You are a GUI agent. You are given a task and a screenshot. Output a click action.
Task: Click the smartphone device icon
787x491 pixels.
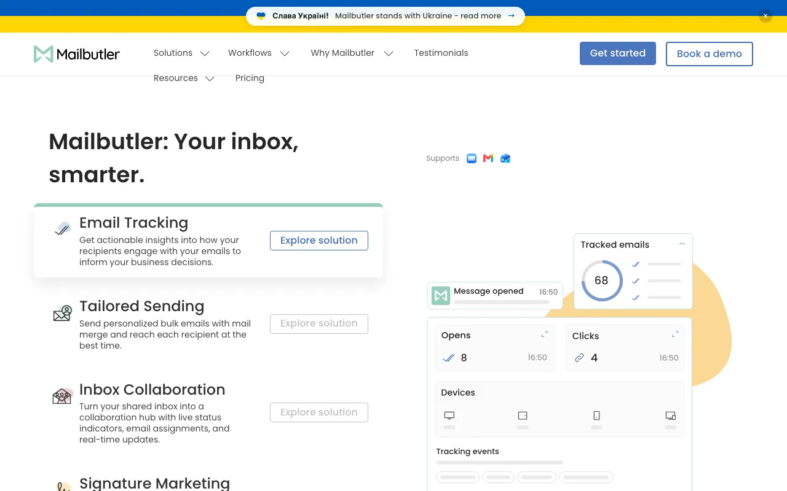tap(596, 416)
